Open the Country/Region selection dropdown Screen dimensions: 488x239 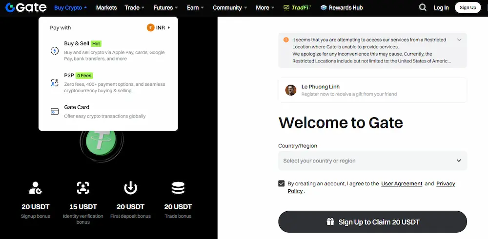point(372,160)
